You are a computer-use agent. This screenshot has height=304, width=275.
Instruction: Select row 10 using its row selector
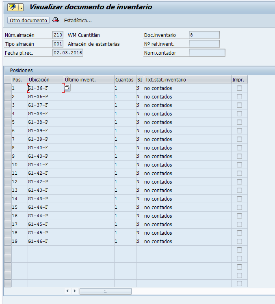7,165
